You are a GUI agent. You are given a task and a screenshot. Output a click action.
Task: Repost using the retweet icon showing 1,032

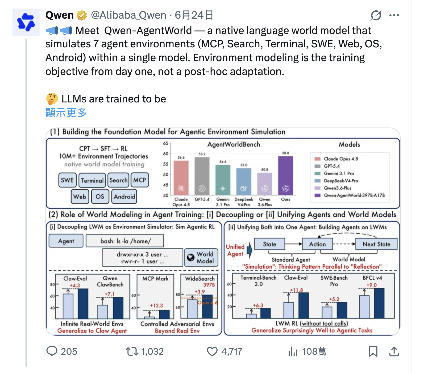132,351
